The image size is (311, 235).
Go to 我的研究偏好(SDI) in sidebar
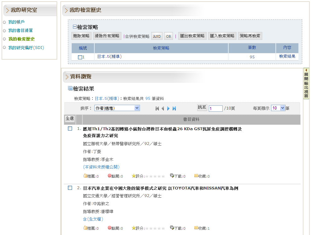[26, 47]
